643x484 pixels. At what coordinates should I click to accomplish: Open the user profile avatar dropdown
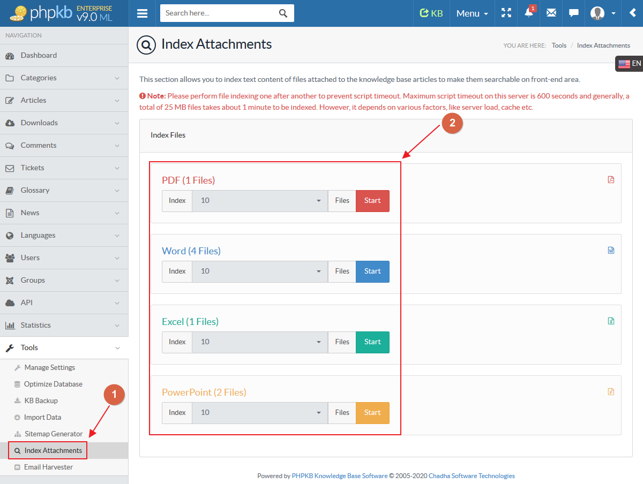pos(602,13)
